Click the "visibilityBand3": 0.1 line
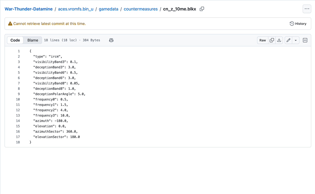Viewport: 315px width, 194px height. (x=55, y=62)
